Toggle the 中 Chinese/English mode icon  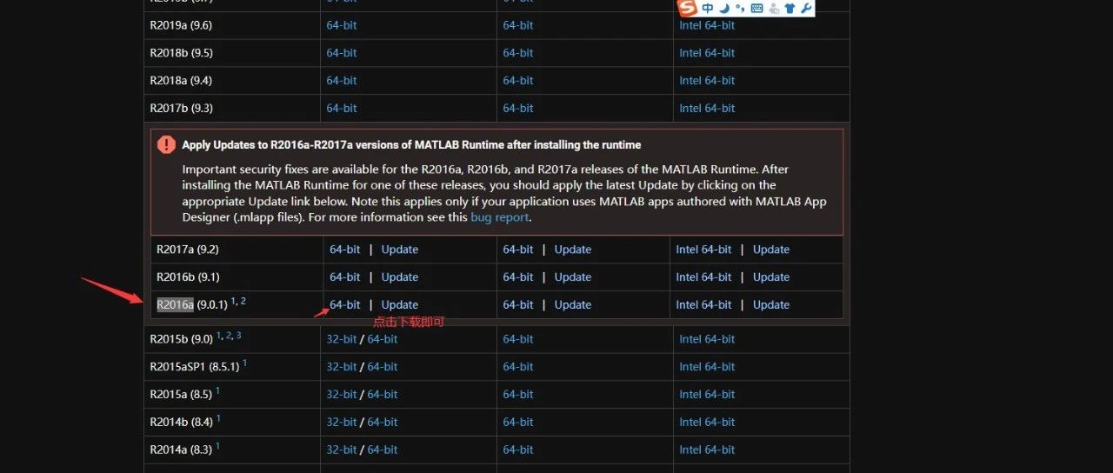coord(708,9)
